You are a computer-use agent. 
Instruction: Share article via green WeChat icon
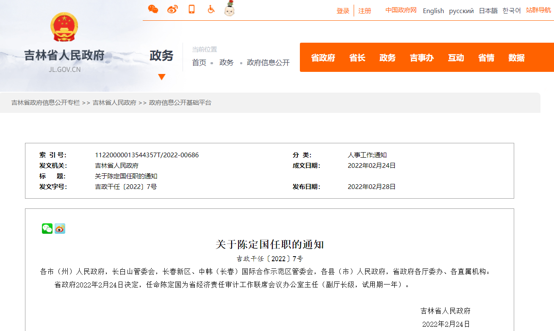(x=47, y=229)
